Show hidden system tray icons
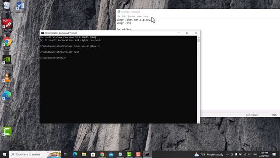 point(227,154)
